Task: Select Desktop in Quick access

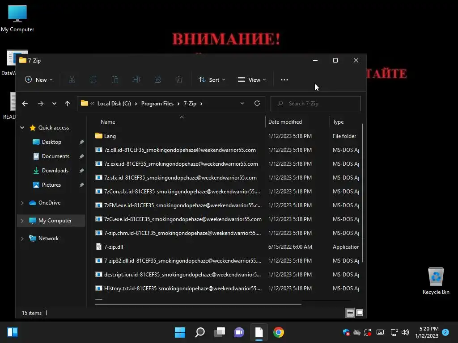Action: pos(51,142)
